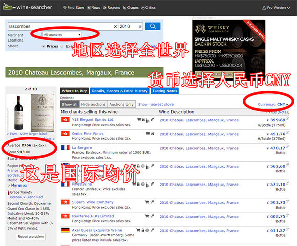Select the Hide auctions option

click(93, 104)
